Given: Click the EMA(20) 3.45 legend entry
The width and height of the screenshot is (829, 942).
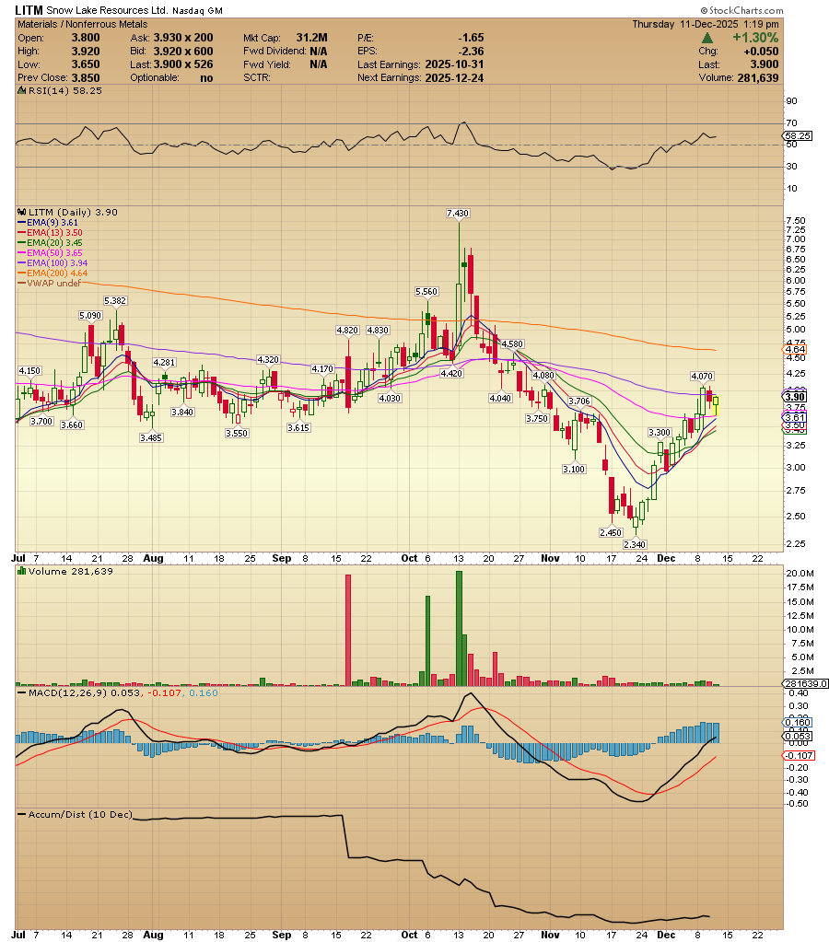Looking at the screenshot, I should 50,243.
